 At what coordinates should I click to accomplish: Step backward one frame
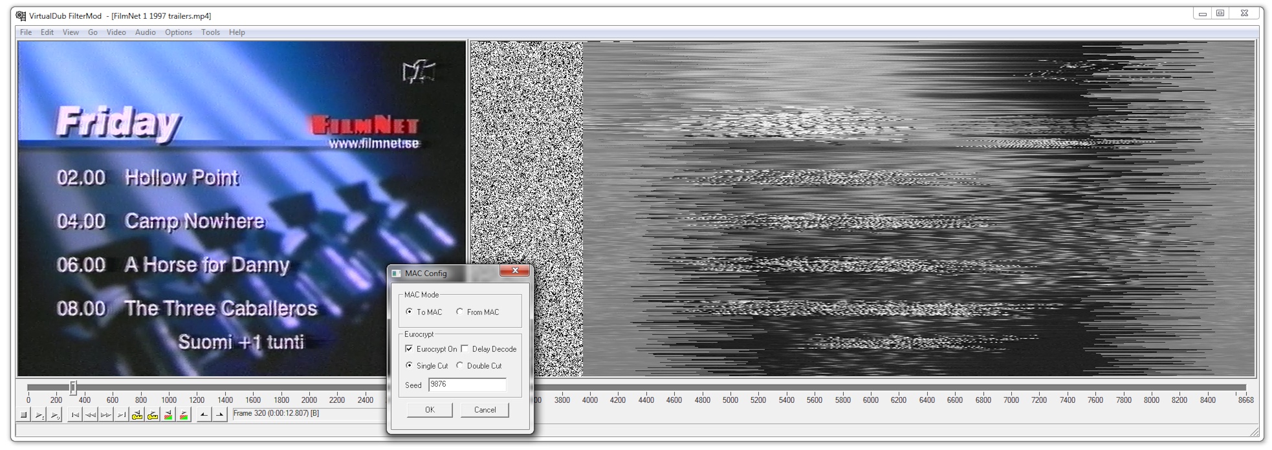click(x=91, y=414)
